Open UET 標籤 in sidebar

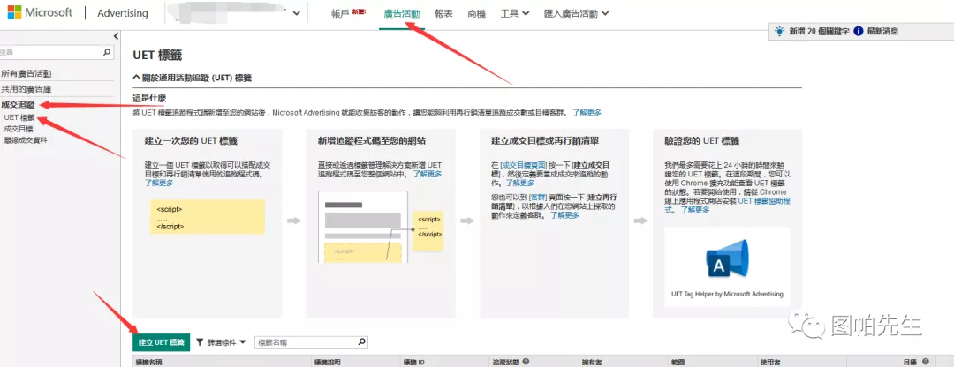coord(19,118)
